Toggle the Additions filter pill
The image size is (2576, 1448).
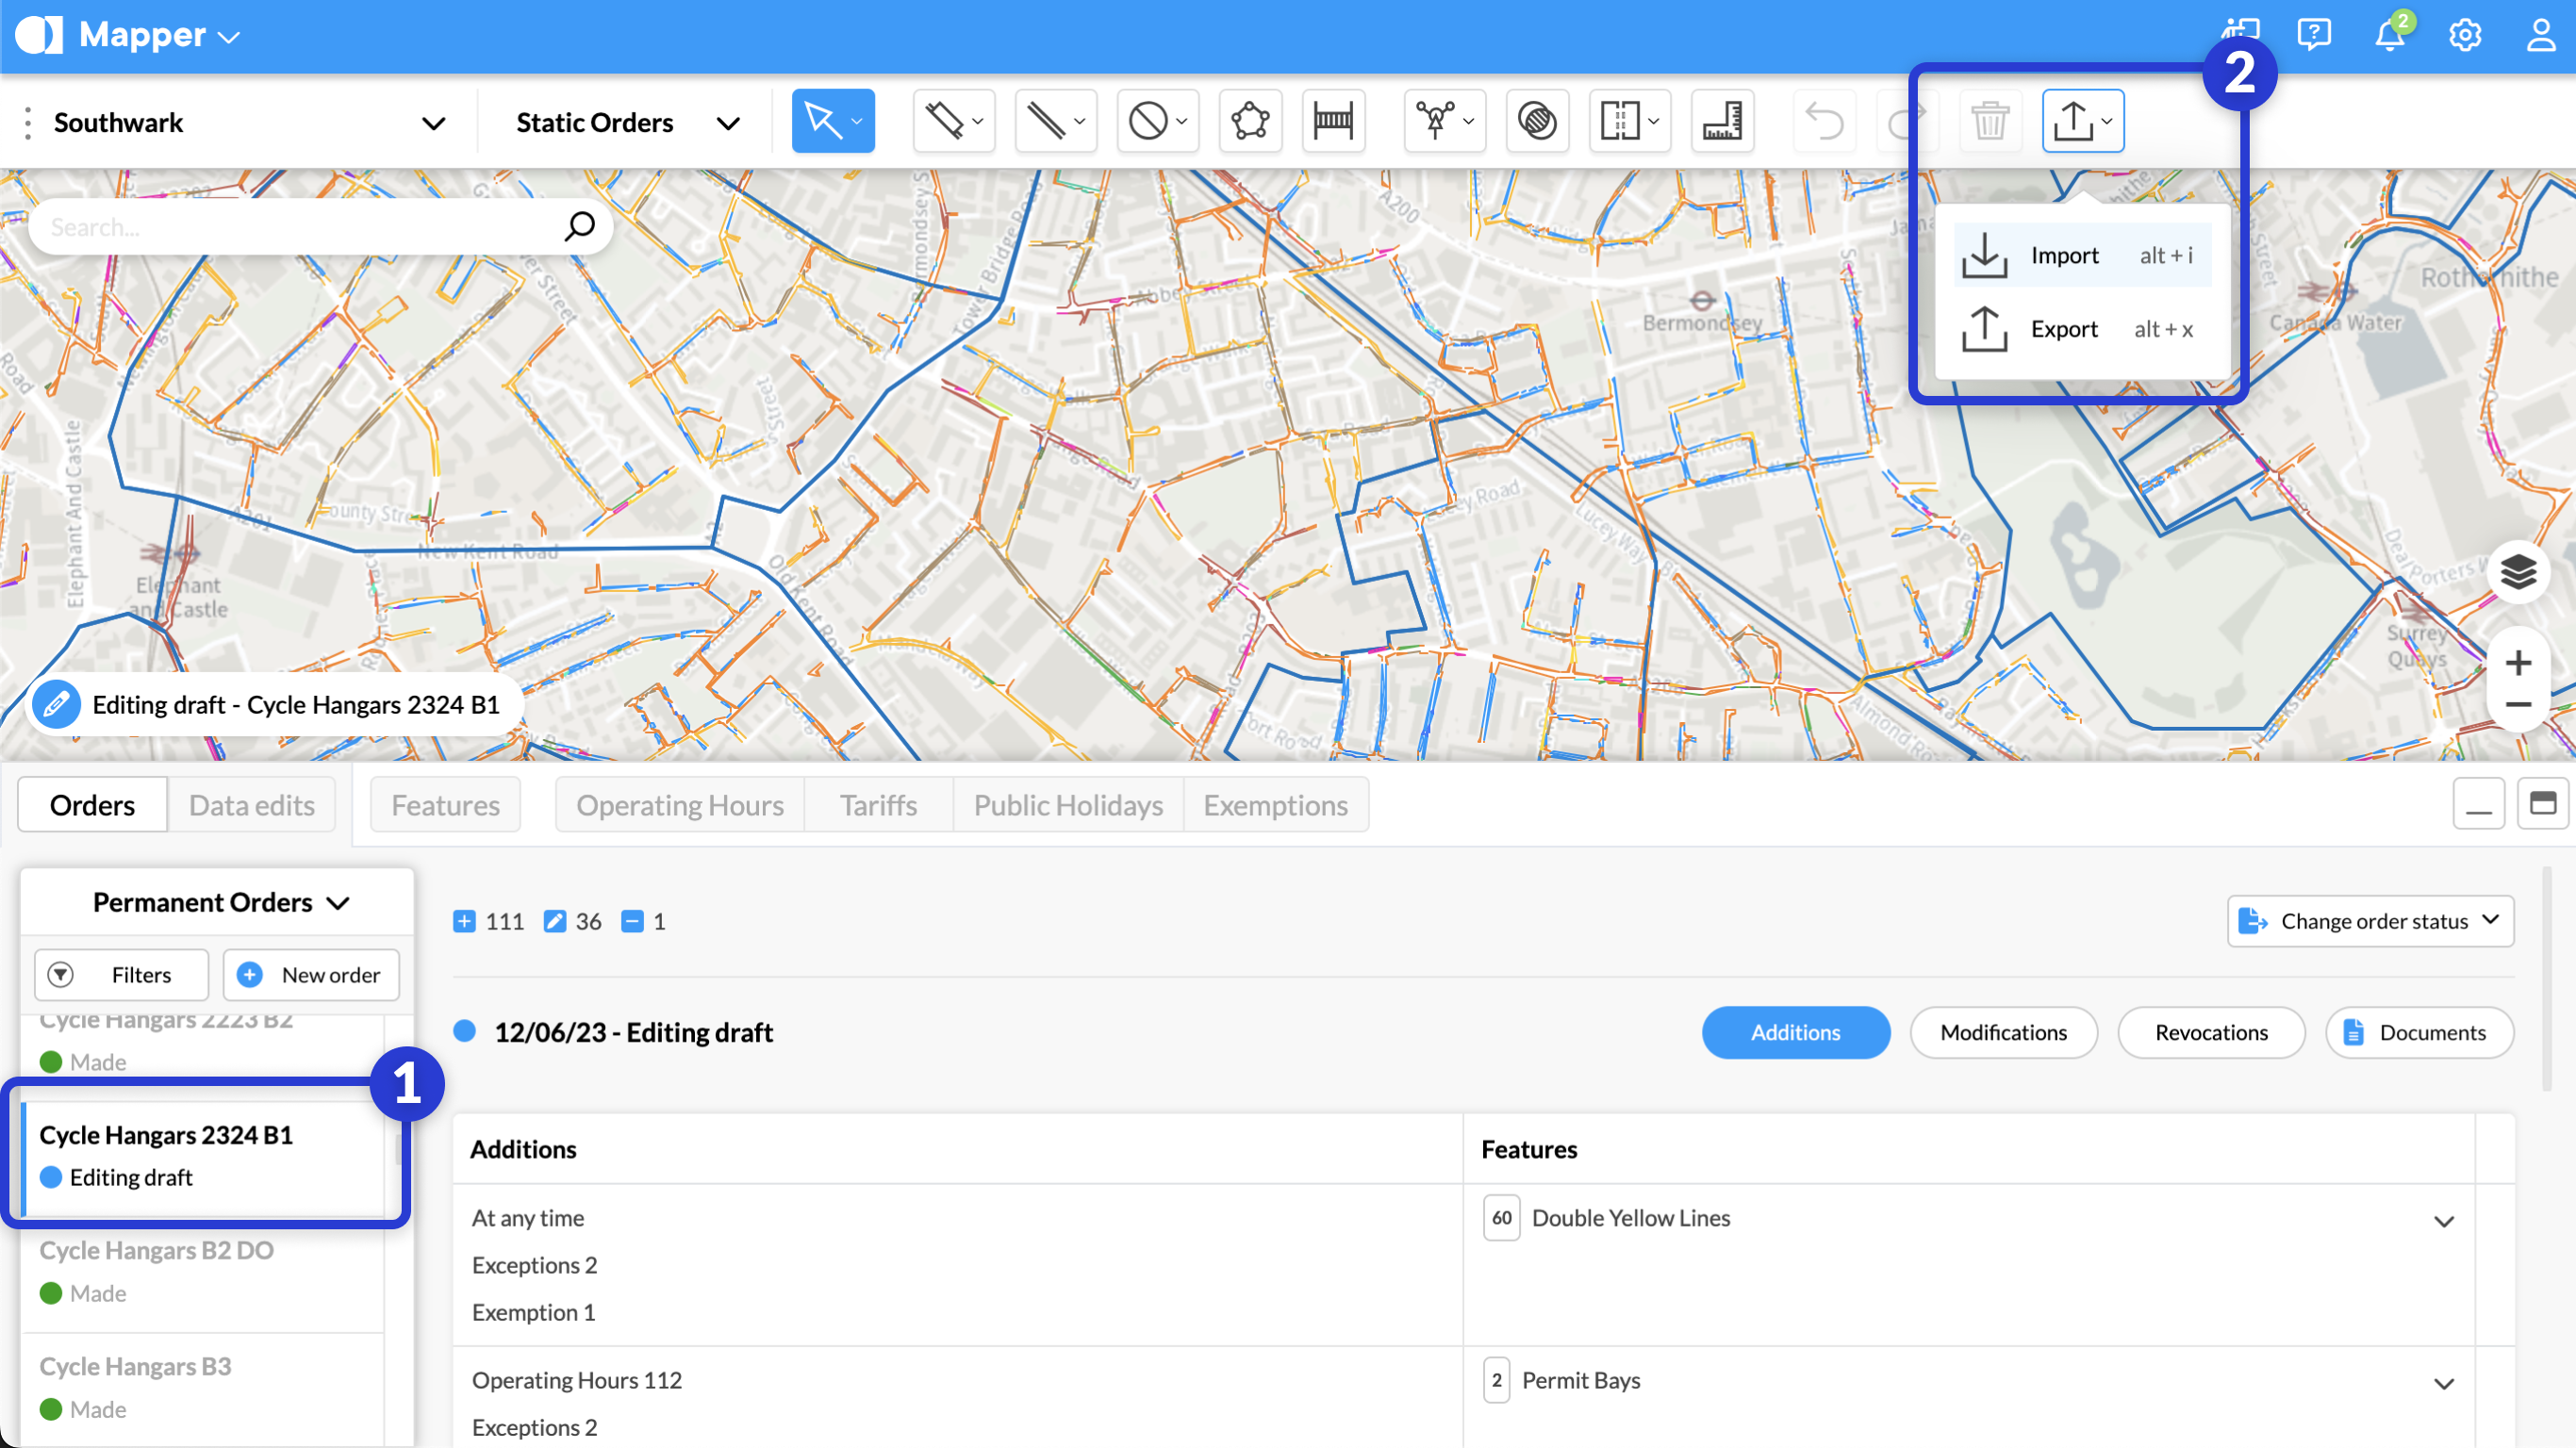pos(1795,1032)
